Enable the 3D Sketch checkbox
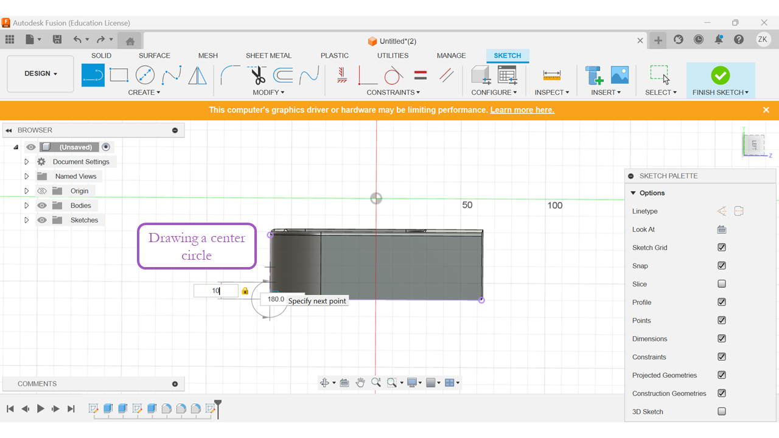 [722, 412]
